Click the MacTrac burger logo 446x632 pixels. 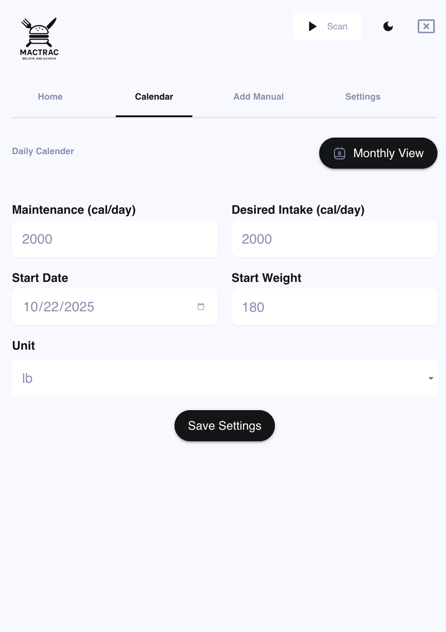point(40,33)
